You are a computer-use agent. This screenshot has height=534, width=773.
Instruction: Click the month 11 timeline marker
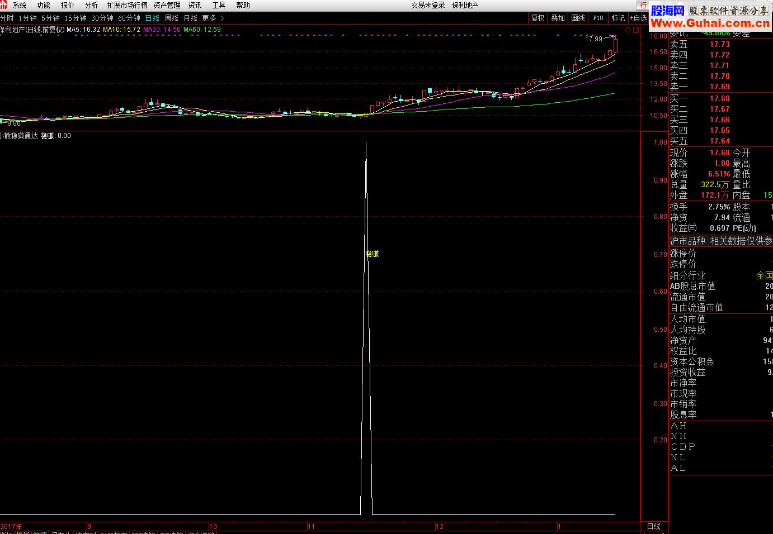pyautogui.click(x=311, y=526)
